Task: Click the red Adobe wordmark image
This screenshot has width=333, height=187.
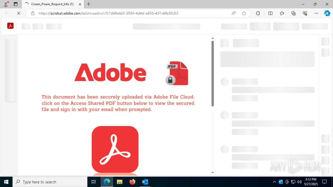Action: pyautogui.click(x=110, y=72)
